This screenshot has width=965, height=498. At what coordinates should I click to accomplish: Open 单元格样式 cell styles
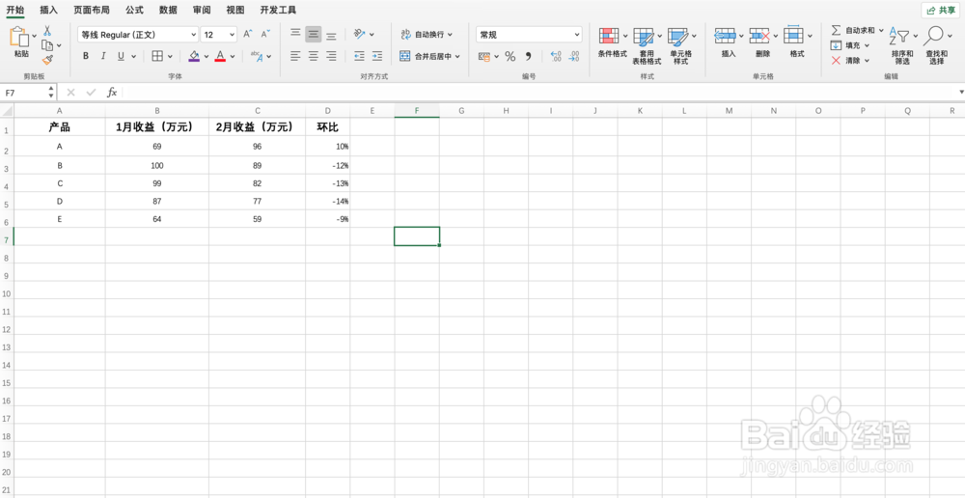(x=680, y=46)
